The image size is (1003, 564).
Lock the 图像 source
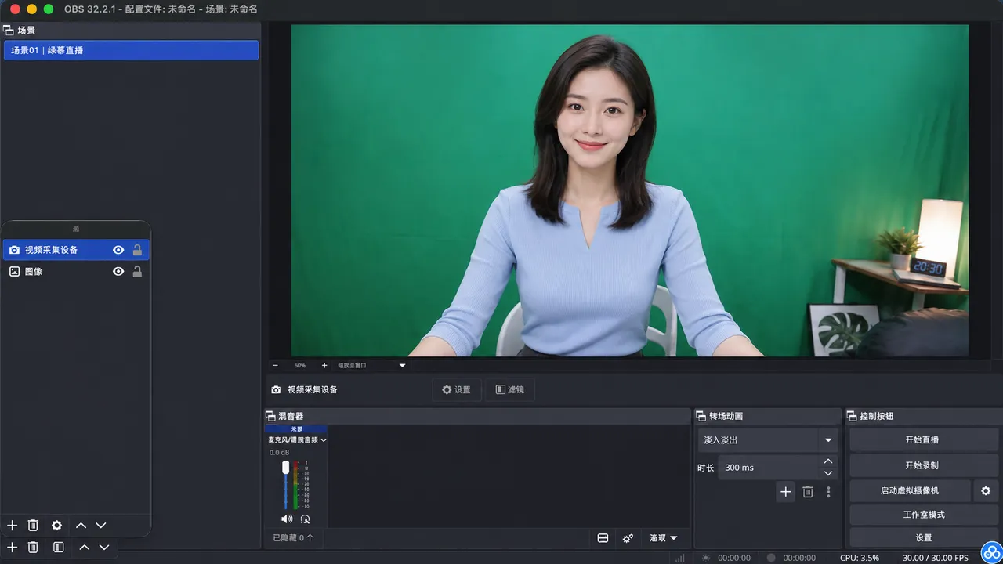137,271
